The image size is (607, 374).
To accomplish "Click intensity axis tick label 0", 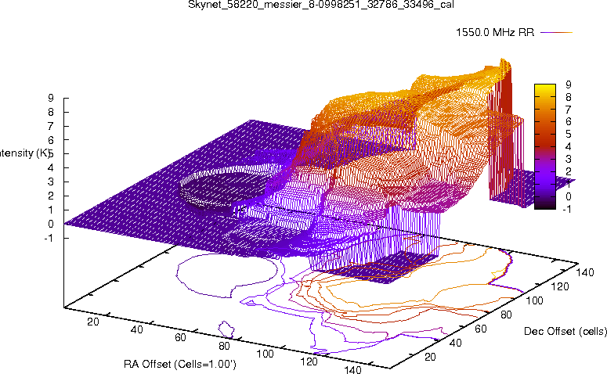I will click(x=51, y=224).
